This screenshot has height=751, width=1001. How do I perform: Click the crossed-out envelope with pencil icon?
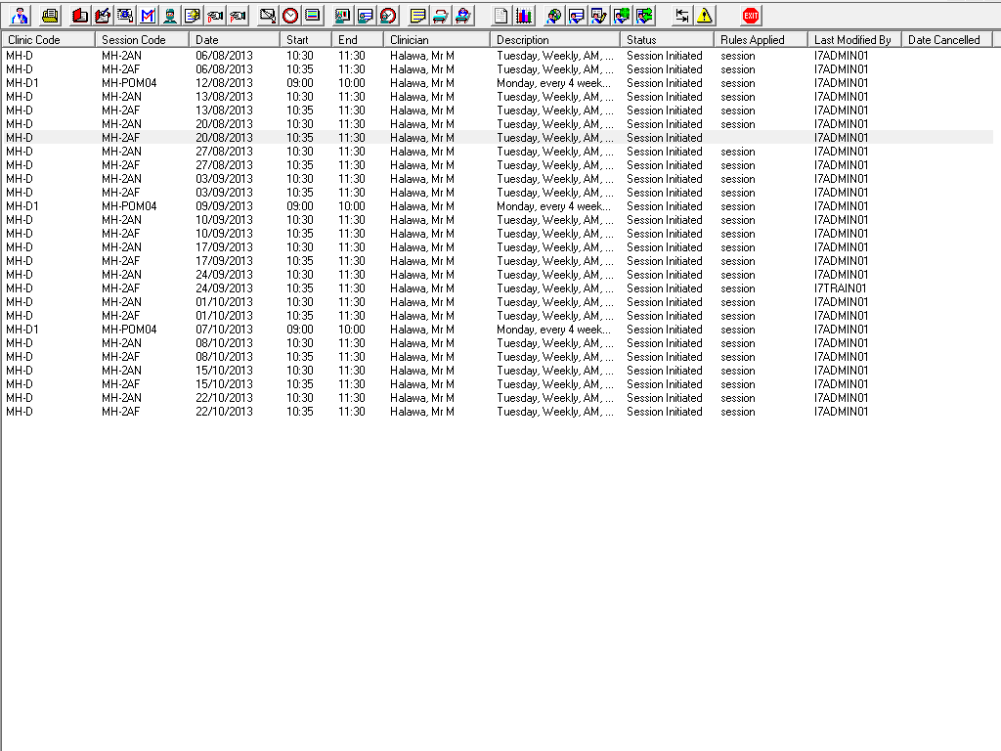click(x=268, y=16)
